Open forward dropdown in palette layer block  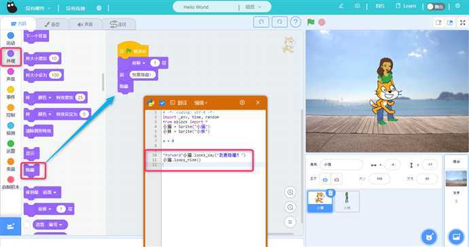coord(44,209)
